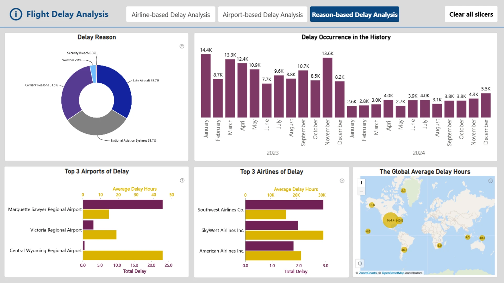Viewport: 504px width, 283px height.
Task: Click Victoria Regional Airport yellow bar
Action: 100,235
